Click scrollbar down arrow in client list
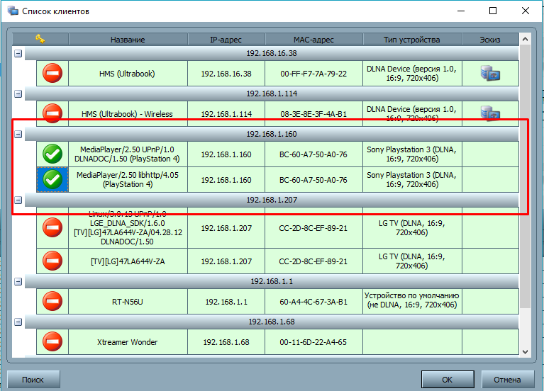This screenshot has height=391, width=544. (525, 351)
